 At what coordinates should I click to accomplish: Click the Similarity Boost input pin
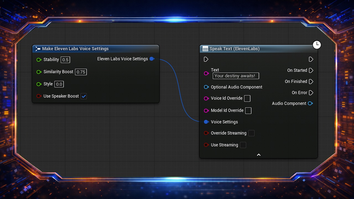(39, 72)
